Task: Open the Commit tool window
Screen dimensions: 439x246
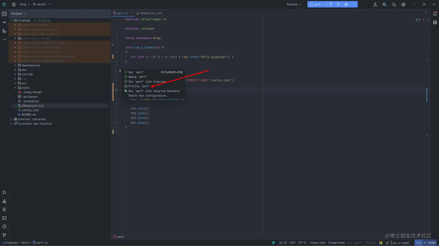Action: [x=4, y=22]
